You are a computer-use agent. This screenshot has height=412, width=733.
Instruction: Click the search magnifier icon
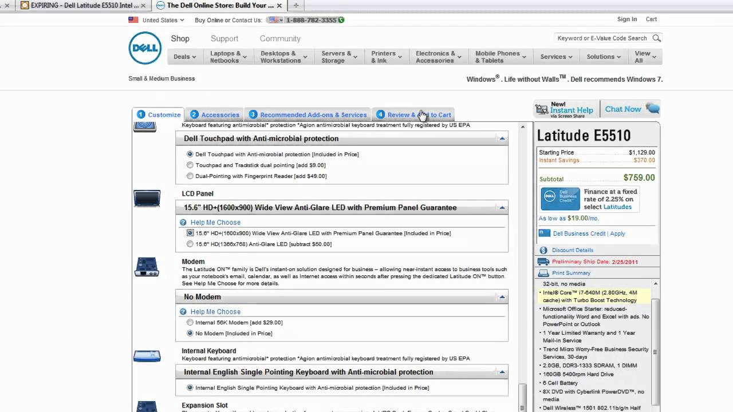656,38
